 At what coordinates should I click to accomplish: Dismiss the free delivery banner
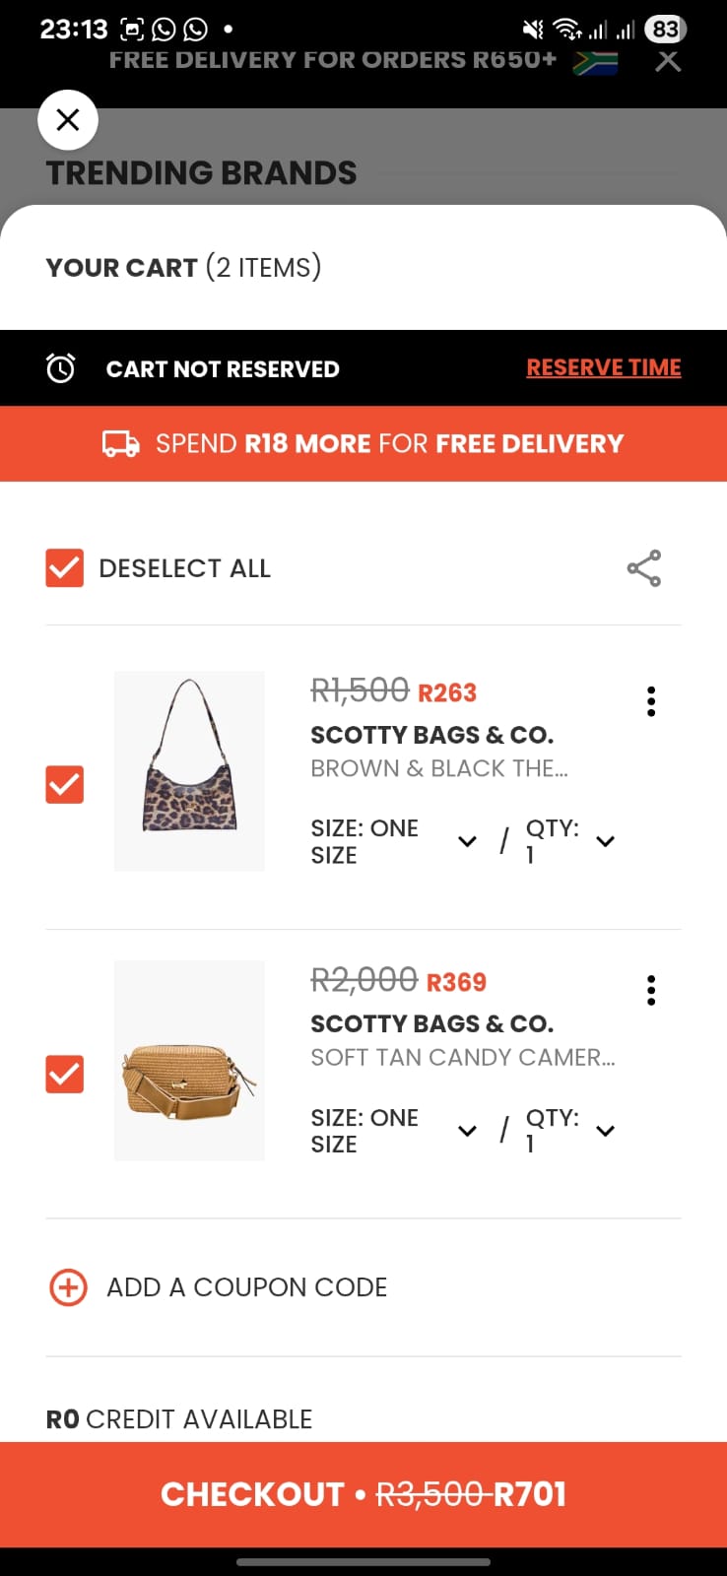tap(668, 61)
